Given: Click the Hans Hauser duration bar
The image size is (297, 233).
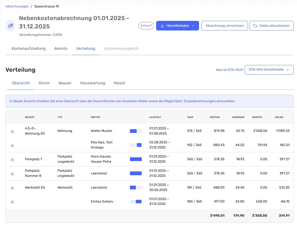Looking at the screenshot, I should tap(136, 159).
